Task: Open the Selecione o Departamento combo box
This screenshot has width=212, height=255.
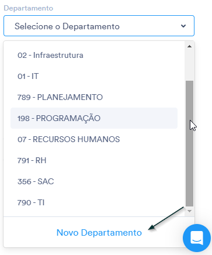Action: click(x=99, y=26)
